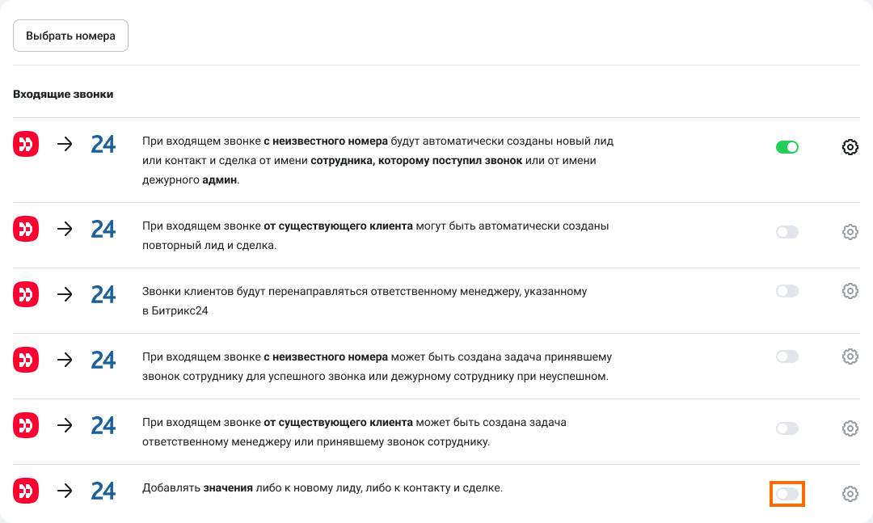
Task: Open gear settings for unknown-number task rule
Action: click(x=850, y=356)
